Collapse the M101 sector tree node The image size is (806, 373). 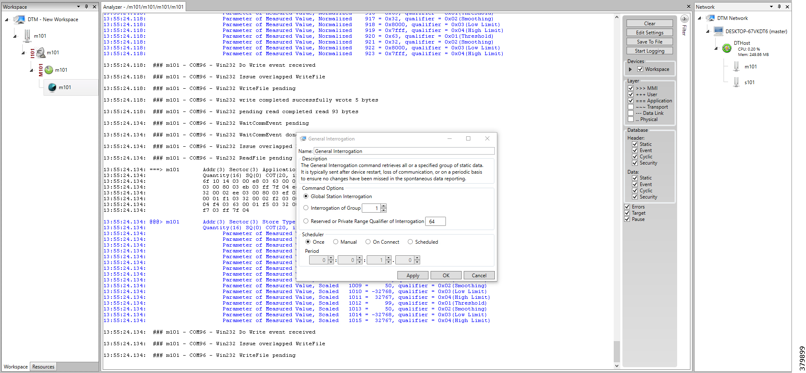click(x=31, y=70)
